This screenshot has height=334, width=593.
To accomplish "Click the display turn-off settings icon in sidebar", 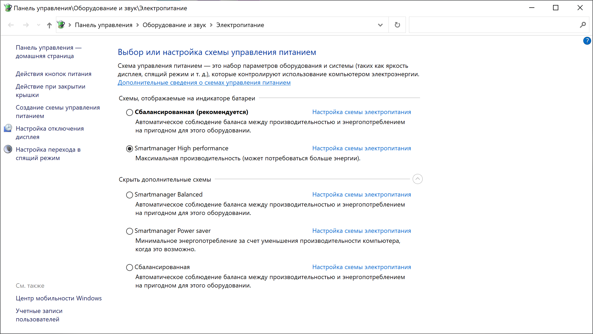I will 8,128.
